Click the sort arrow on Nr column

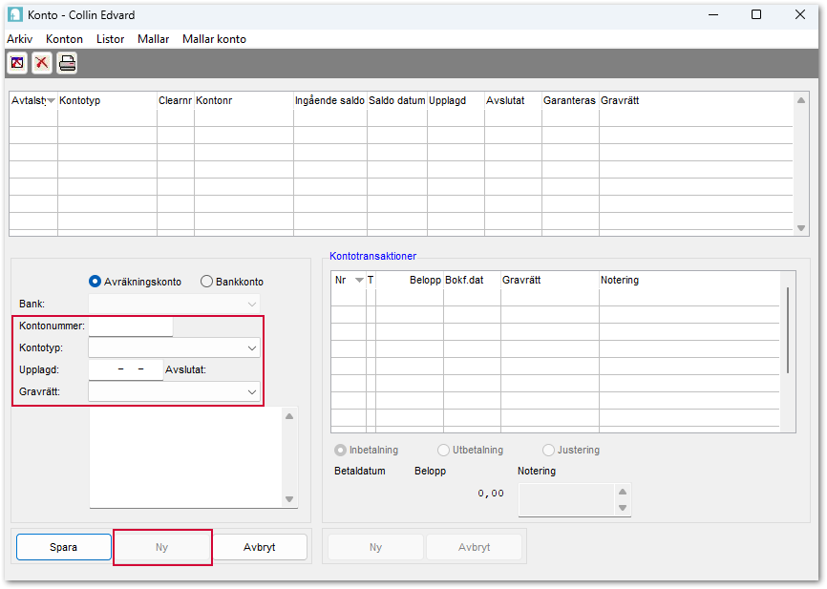(359, 280)
